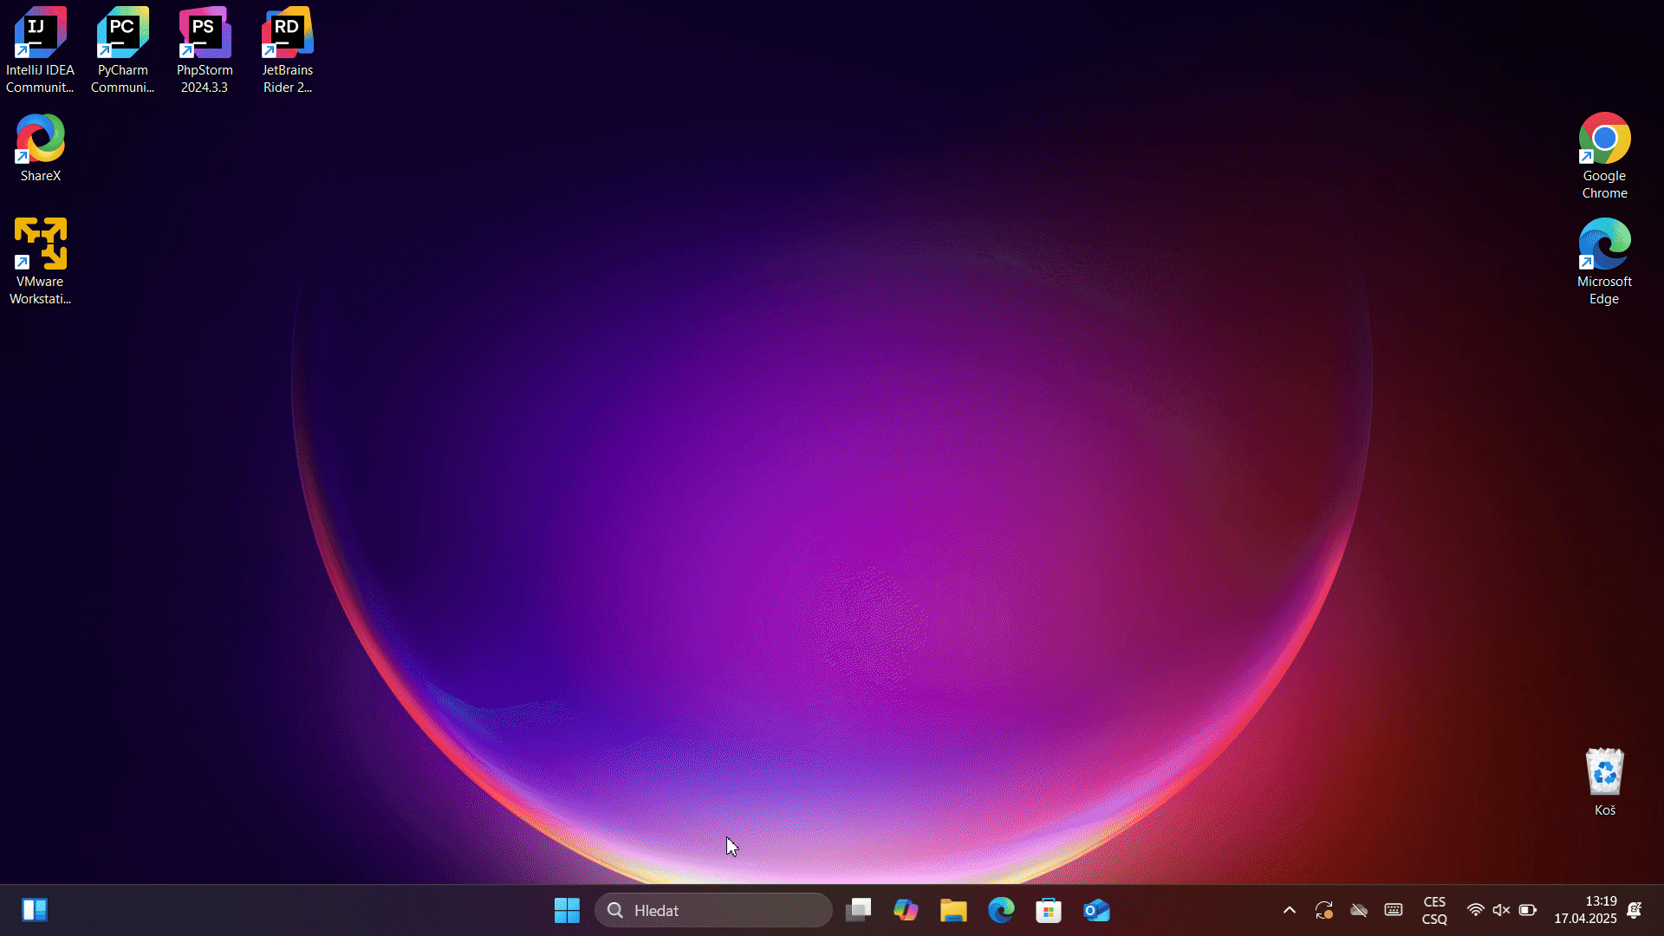This screenshot has width=1664, height=936.
Task: Open Task View
Action: tap(858, 910)
